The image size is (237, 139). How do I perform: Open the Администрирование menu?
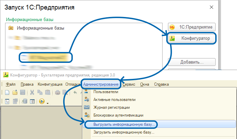click(x=101, y=84)
